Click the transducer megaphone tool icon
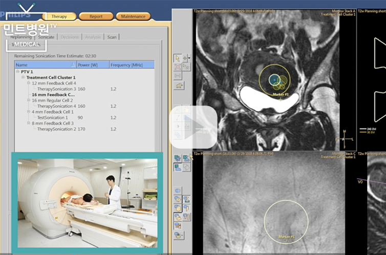Viewport: 386px width, 255px height. tap(179, 86)
